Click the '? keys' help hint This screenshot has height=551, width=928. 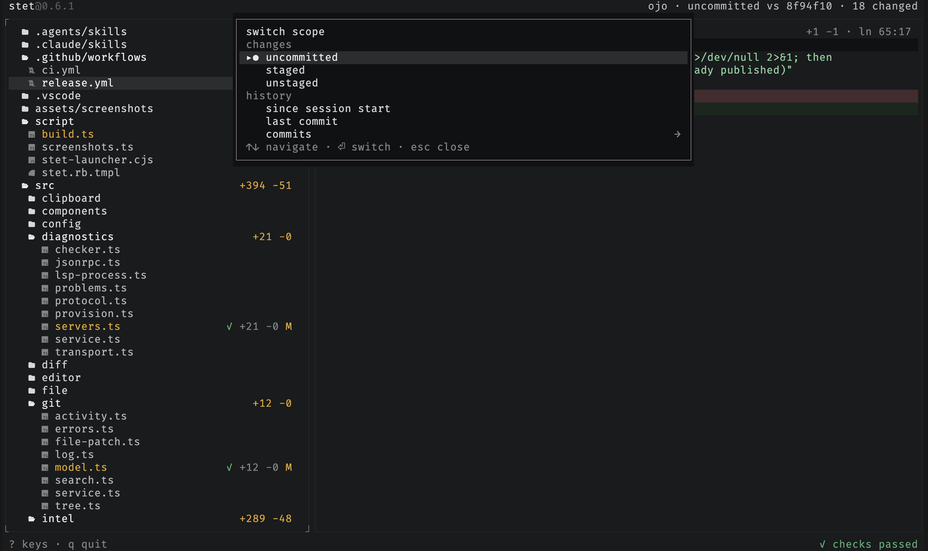click(x=28, y=544)
